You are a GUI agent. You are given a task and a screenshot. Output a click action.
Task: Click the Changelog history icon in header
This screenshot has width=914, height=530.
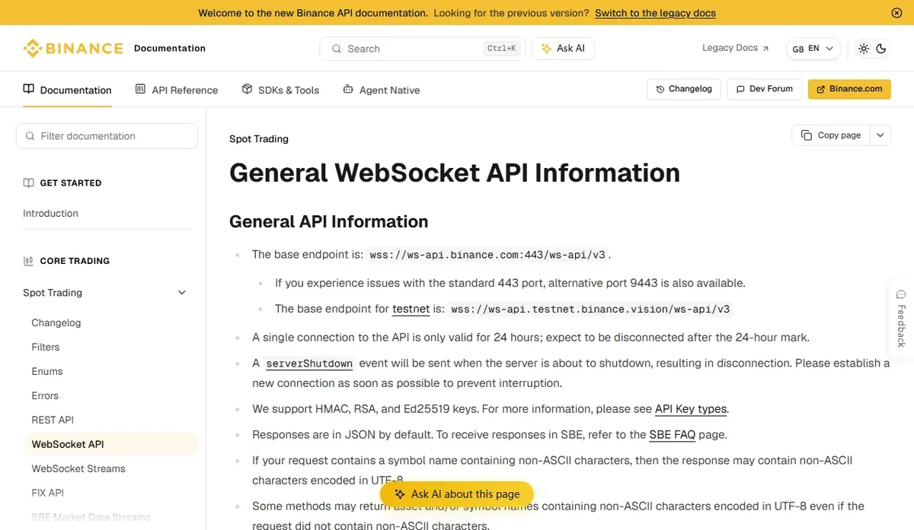(x=660, y=89)
